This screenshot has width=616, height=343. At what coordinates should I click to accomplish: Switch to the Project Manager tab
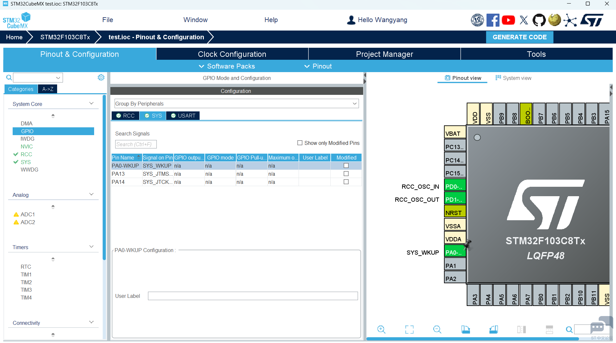(x=385, y=54)
